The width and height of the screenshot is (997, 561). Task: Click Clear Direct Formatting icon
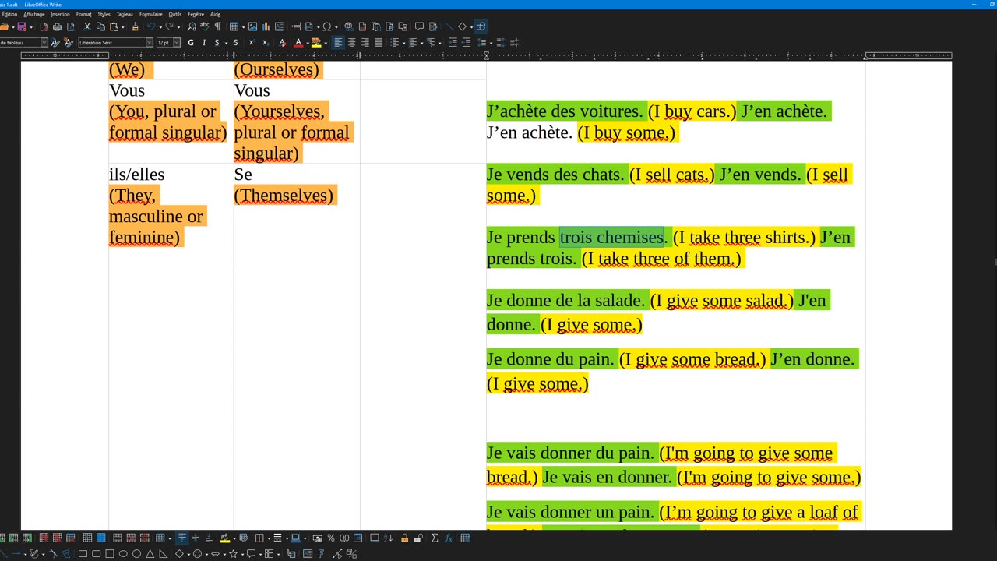(282, 43)
